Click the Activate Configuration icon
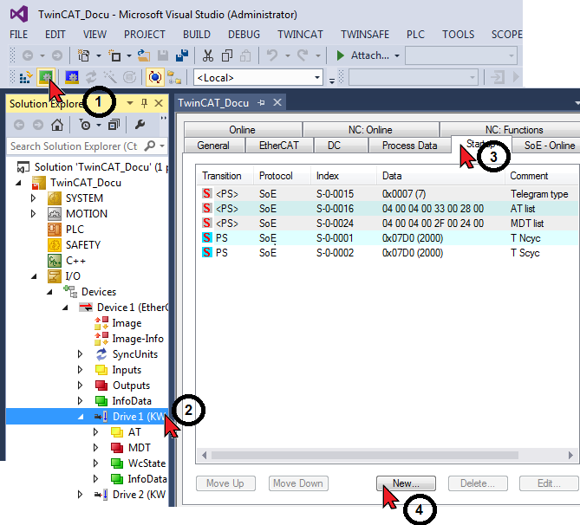Image resolution: width=580 pixels, height=525 pixels. point(25,78)
